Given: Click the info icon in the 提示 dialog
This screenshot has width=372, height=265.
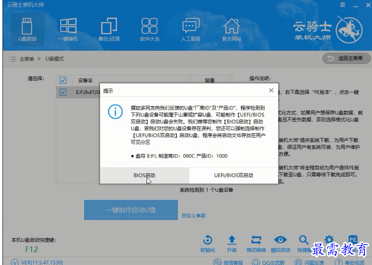Looking at the screenshot, I should [115, 111].
